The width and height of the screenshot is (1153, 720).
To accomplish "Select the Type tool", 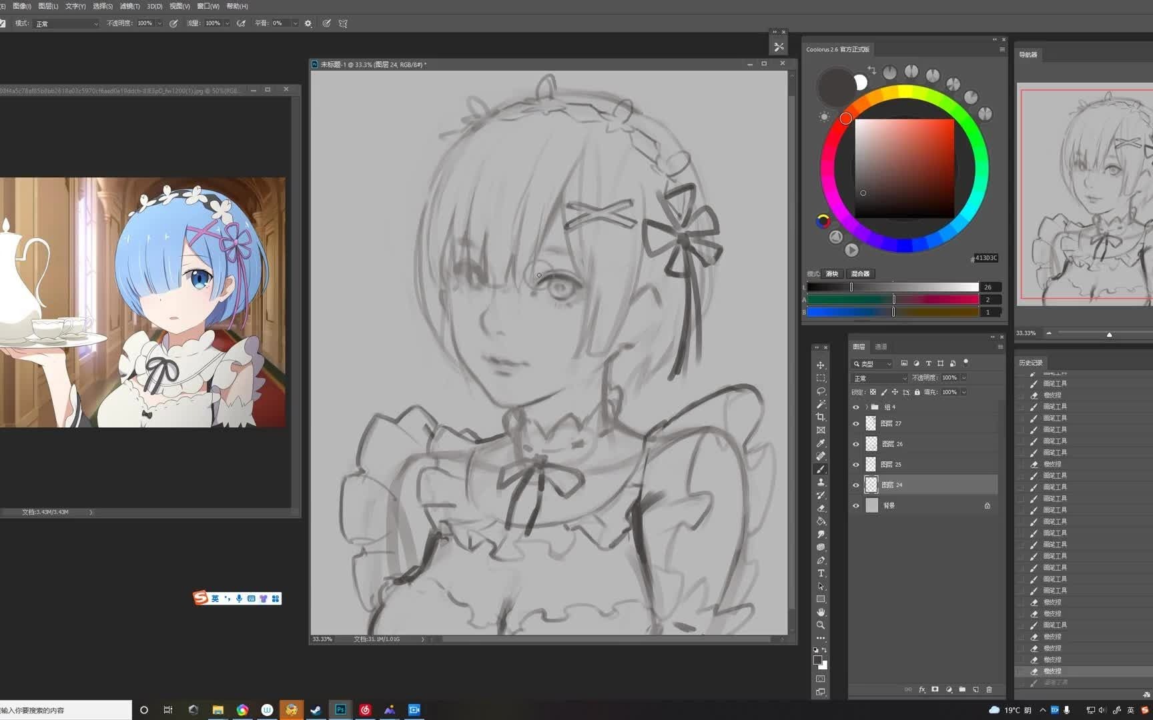I will (x=821, y=573).
